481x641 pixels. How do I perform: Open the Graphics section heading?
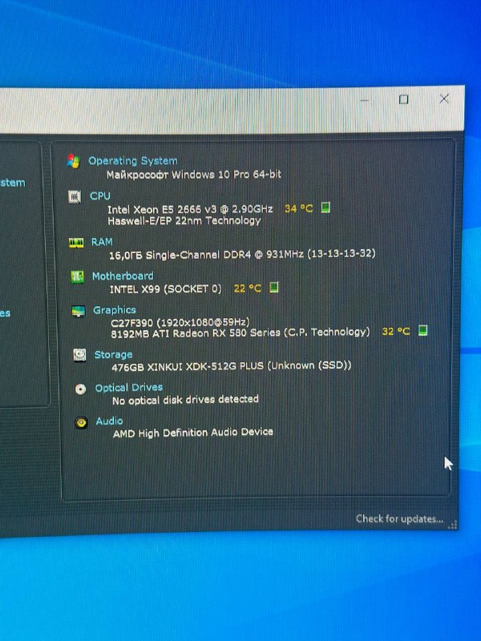(x=114, y=310)
